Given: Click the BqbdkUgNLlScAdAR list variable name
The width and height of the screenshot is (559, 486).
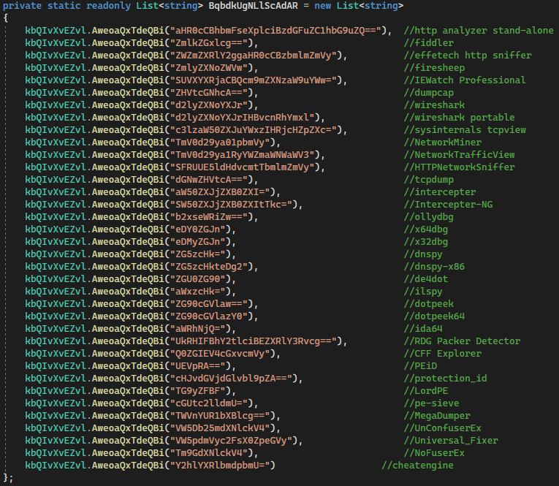Looking at the screenshot, I should pos(253,6).
